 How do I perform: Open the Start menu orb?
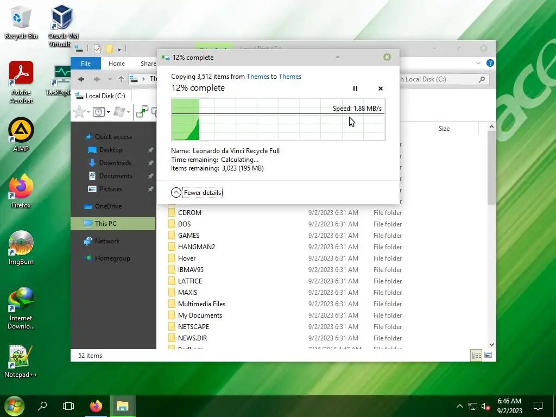pyautogui.click(x=14, y=406)
